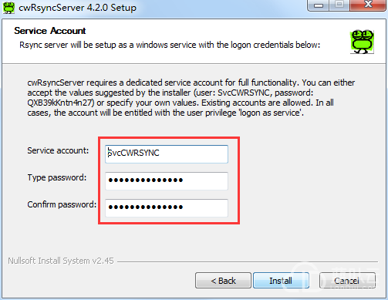Go back with the Back button

coord(223,281)
